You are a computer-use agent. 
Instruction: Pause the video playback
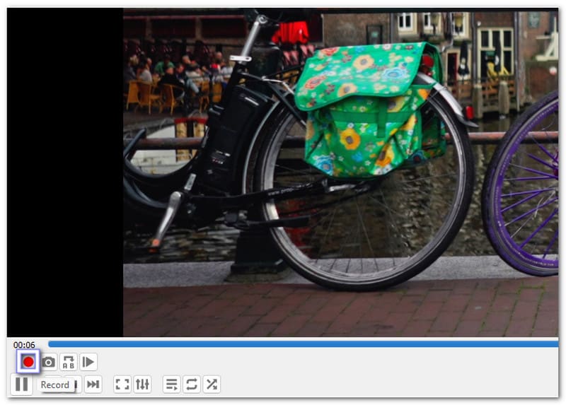pos(22,385)
